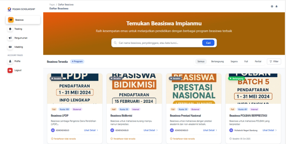Image resolution: width=286 pixels, height=144 pixels.
Task: Click Lihat Detail on Beasiswa POLBAN BERPRESTASI
Action: pos(270,130)
